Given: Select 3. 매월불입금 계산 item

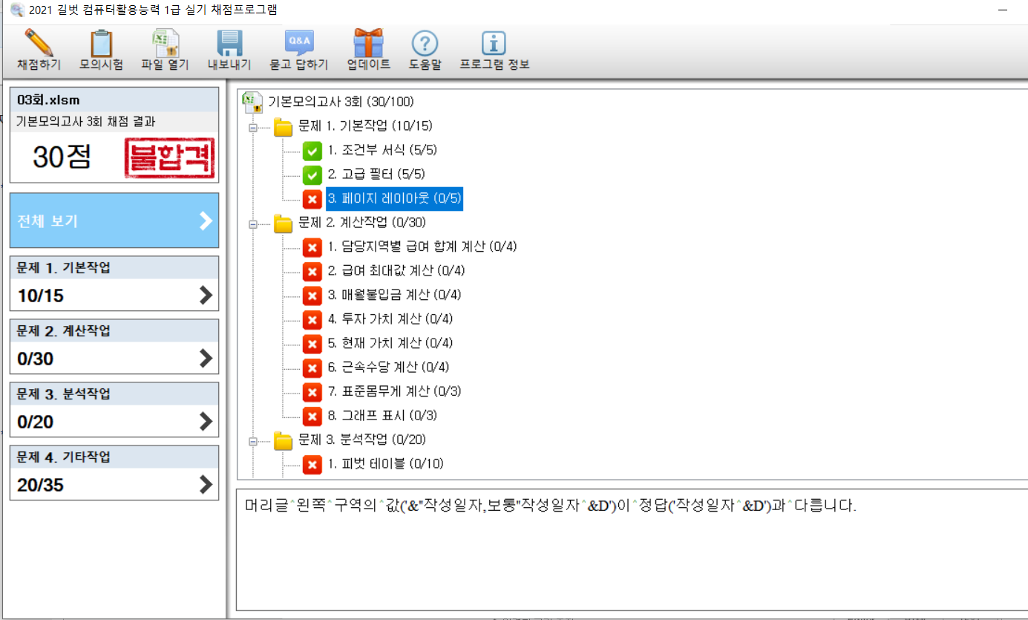Looking at the screenshot, I should click(x=394, y=295).
